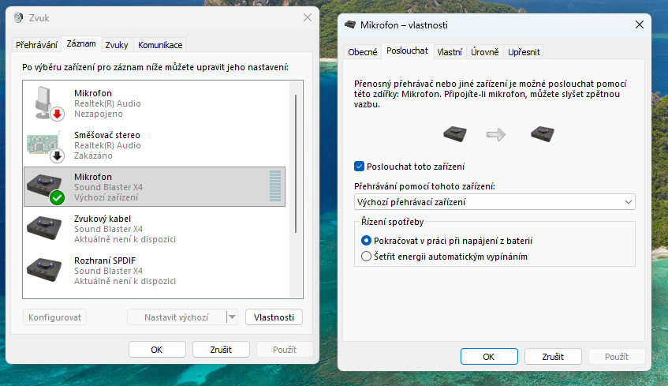Select Šetřit energii automatickým vypínáním
668x386 pixels.
[x=366, y=257]
